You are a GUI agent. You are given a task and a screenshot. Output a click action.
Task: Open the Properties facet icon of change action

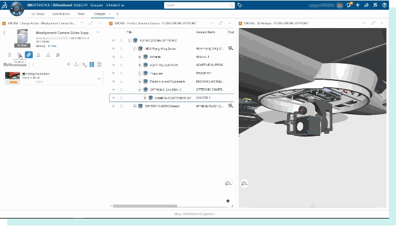[x=9, y=55]
